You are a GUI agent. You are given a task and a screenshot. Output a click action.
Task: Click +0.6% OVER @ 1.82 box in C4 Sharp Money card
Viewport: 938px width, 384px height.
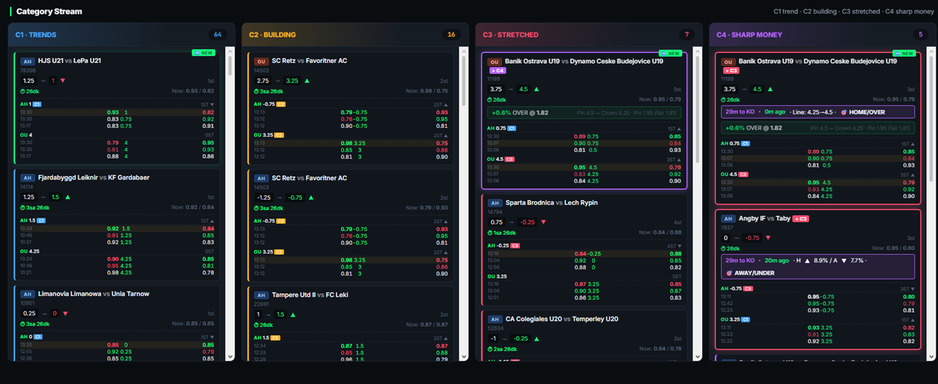817,128
